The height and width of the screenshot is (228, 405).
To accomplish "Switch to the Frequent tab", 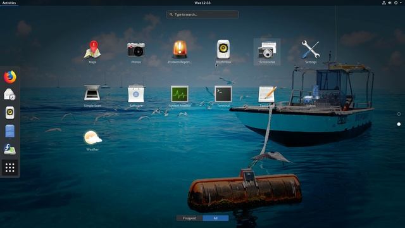I will (189, 218).
